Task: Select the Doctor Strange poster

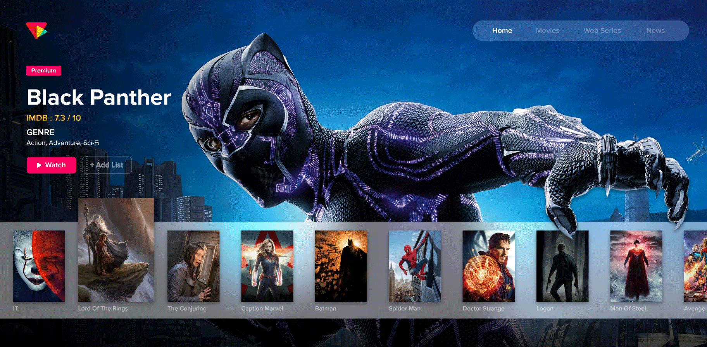Action: point(488,266)
